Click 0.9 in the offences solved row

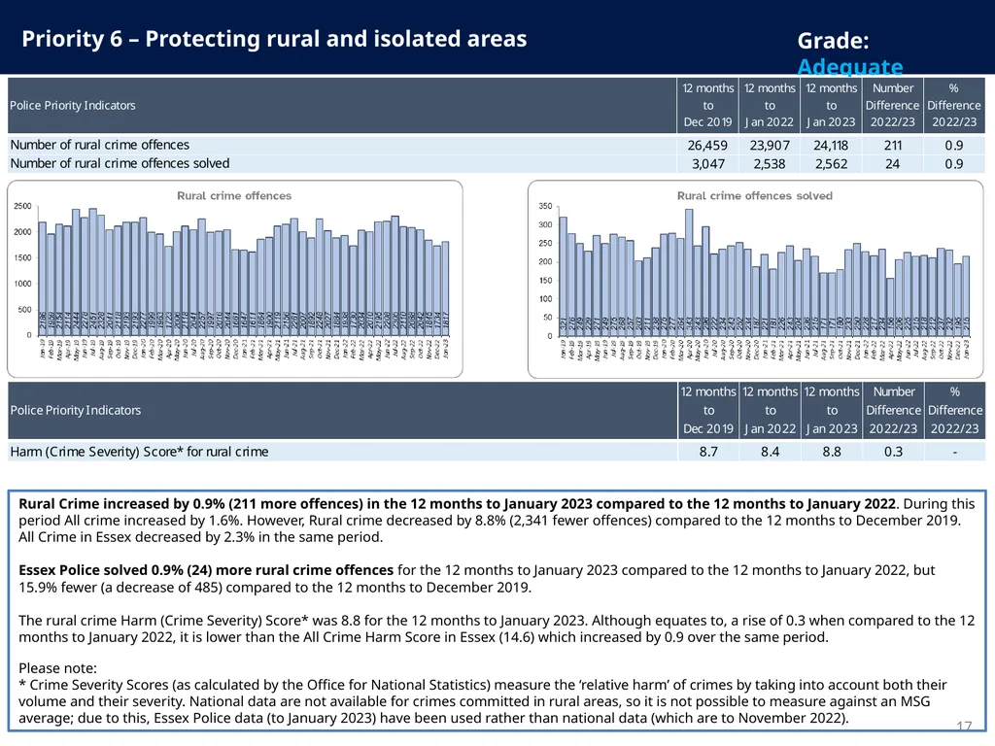point(954,163)
